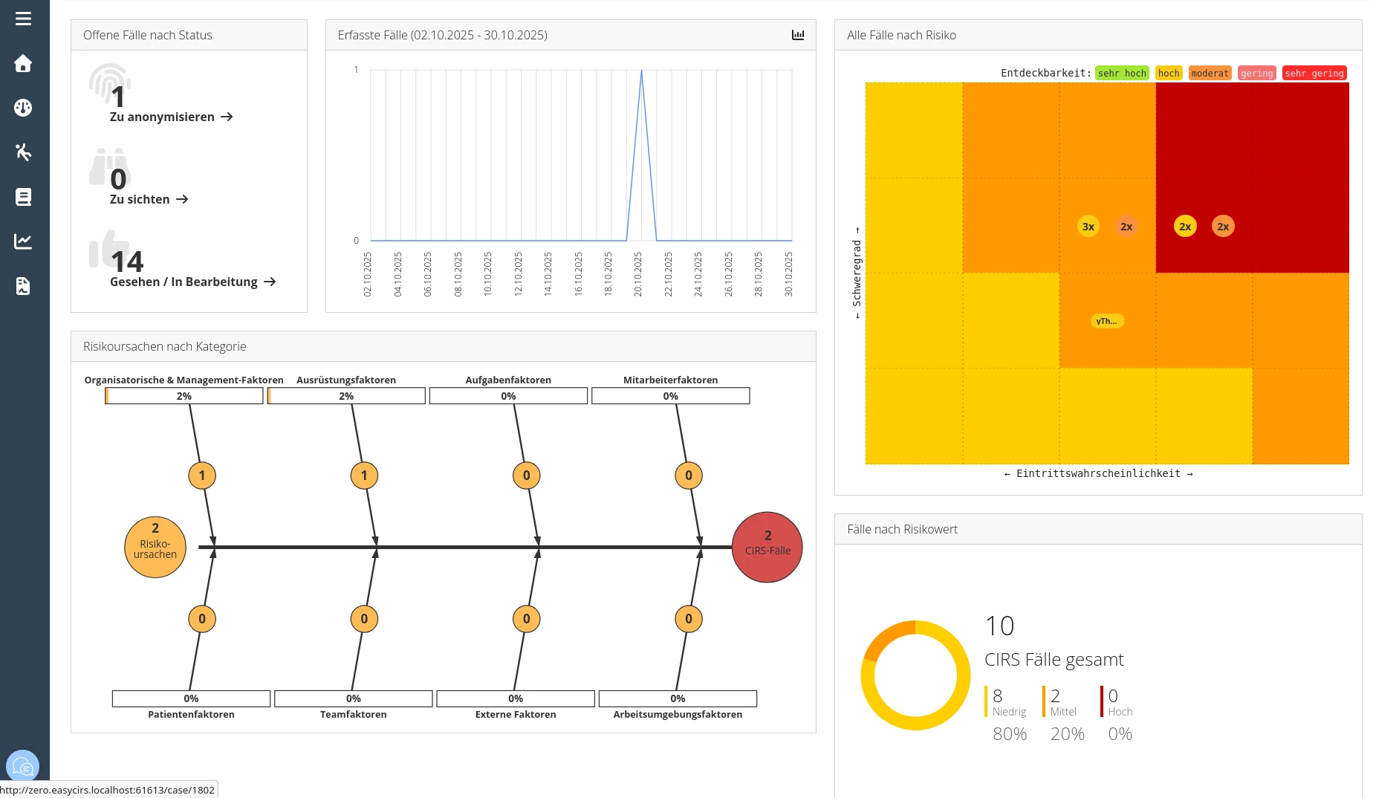Open the dashboard gauge icon in sidebar

pyautogui.click(x=24, y=108)
